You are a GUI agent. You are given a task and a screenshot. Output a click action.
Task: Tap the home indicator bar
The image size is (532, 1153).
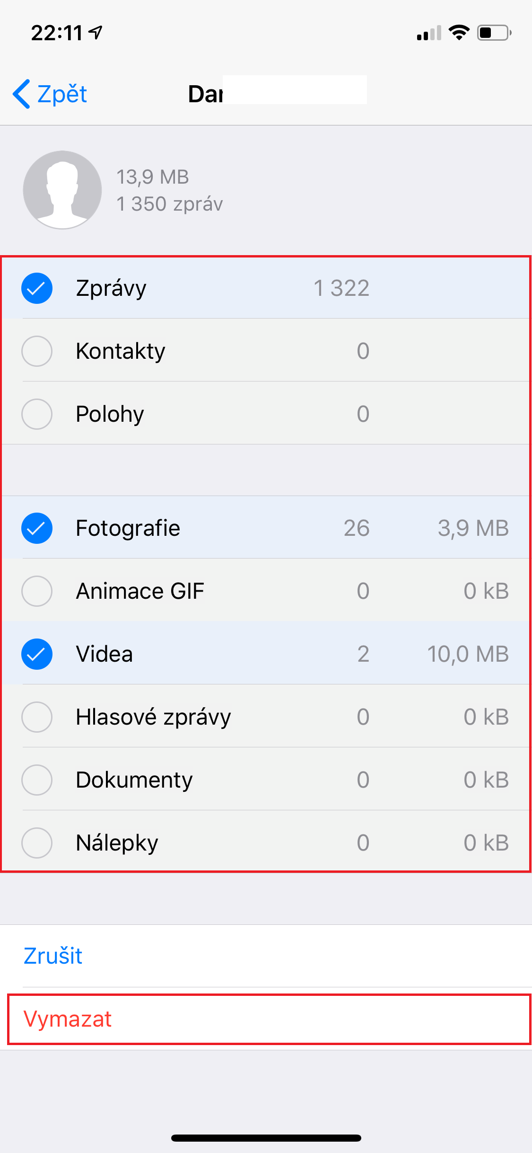pyautogui.click(x=266, y=1138)
